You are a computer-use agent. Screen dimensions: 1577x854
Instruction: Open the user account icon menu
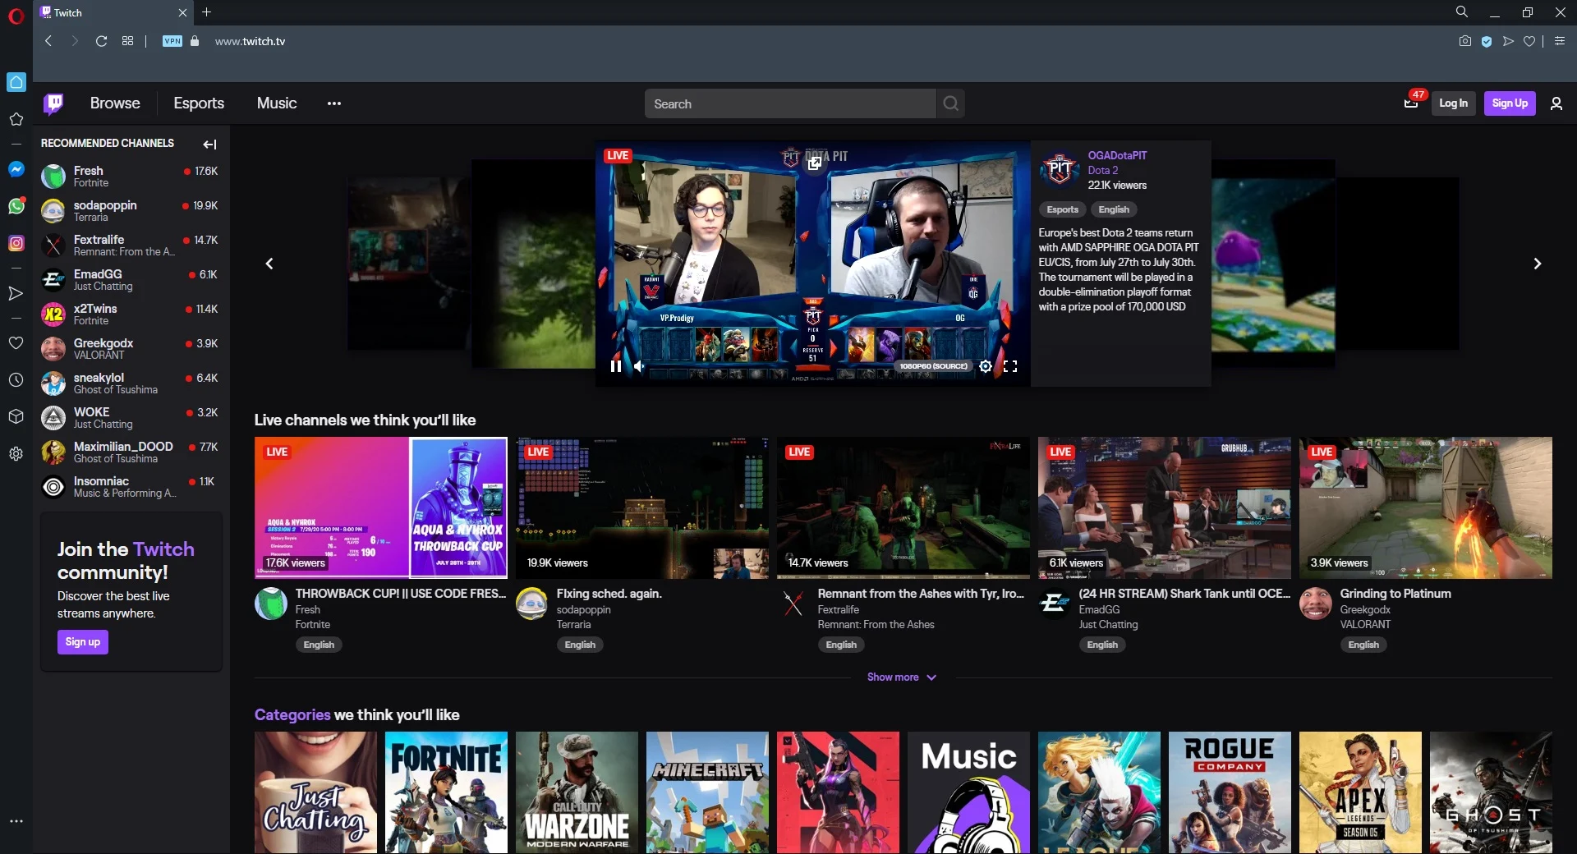1556,103
